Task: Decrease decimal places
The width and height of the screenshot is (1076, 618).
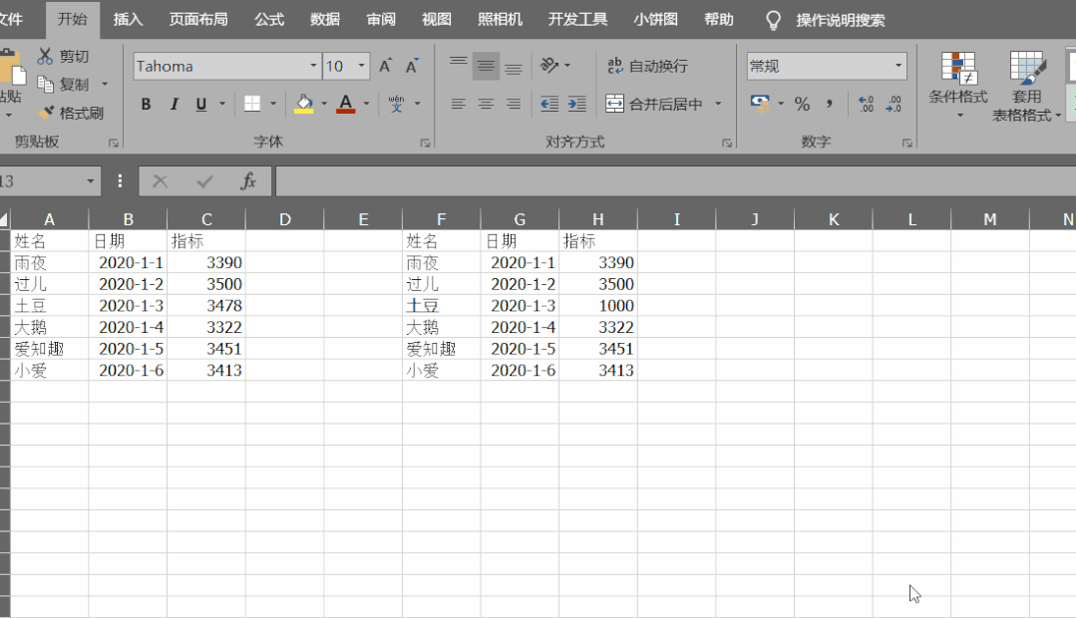Action: (894, 104)
